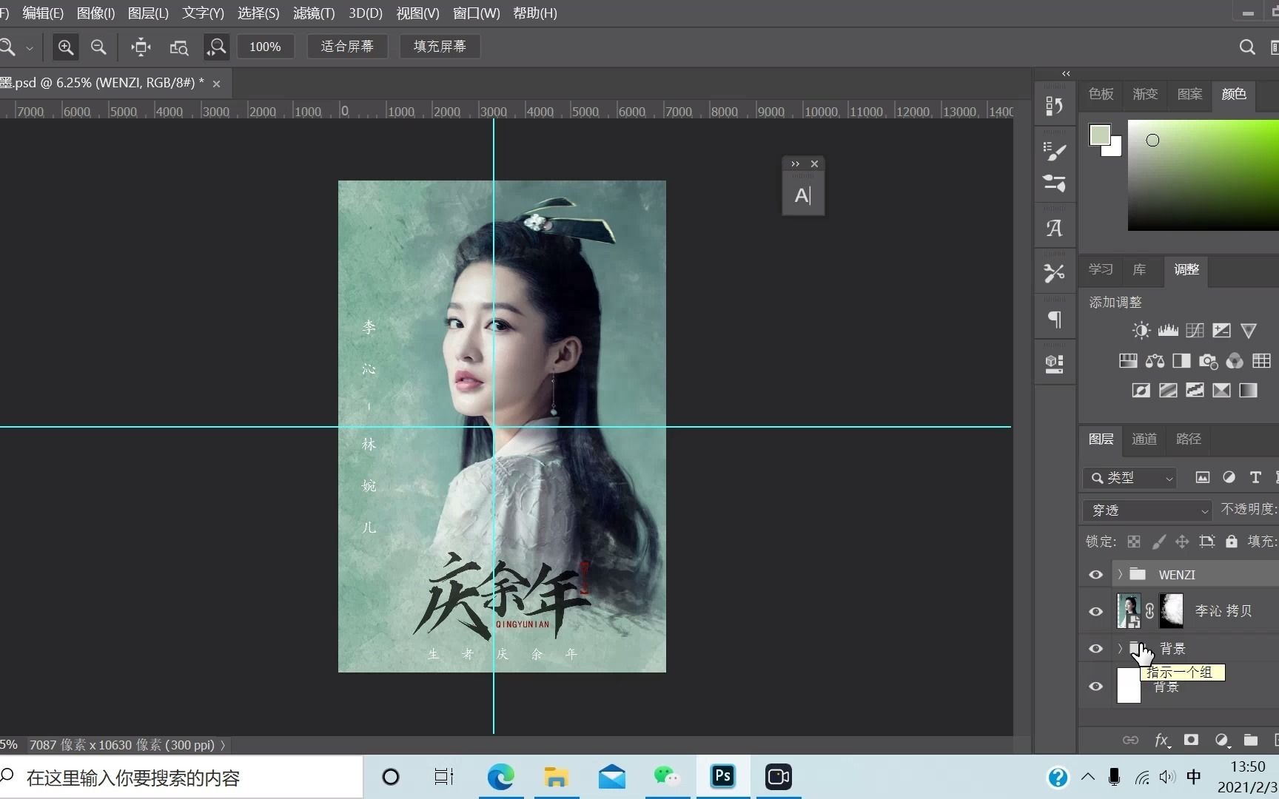Expand the floating type panel chevrons
Screen dimensions: 1279x799
tap(796, 164)
